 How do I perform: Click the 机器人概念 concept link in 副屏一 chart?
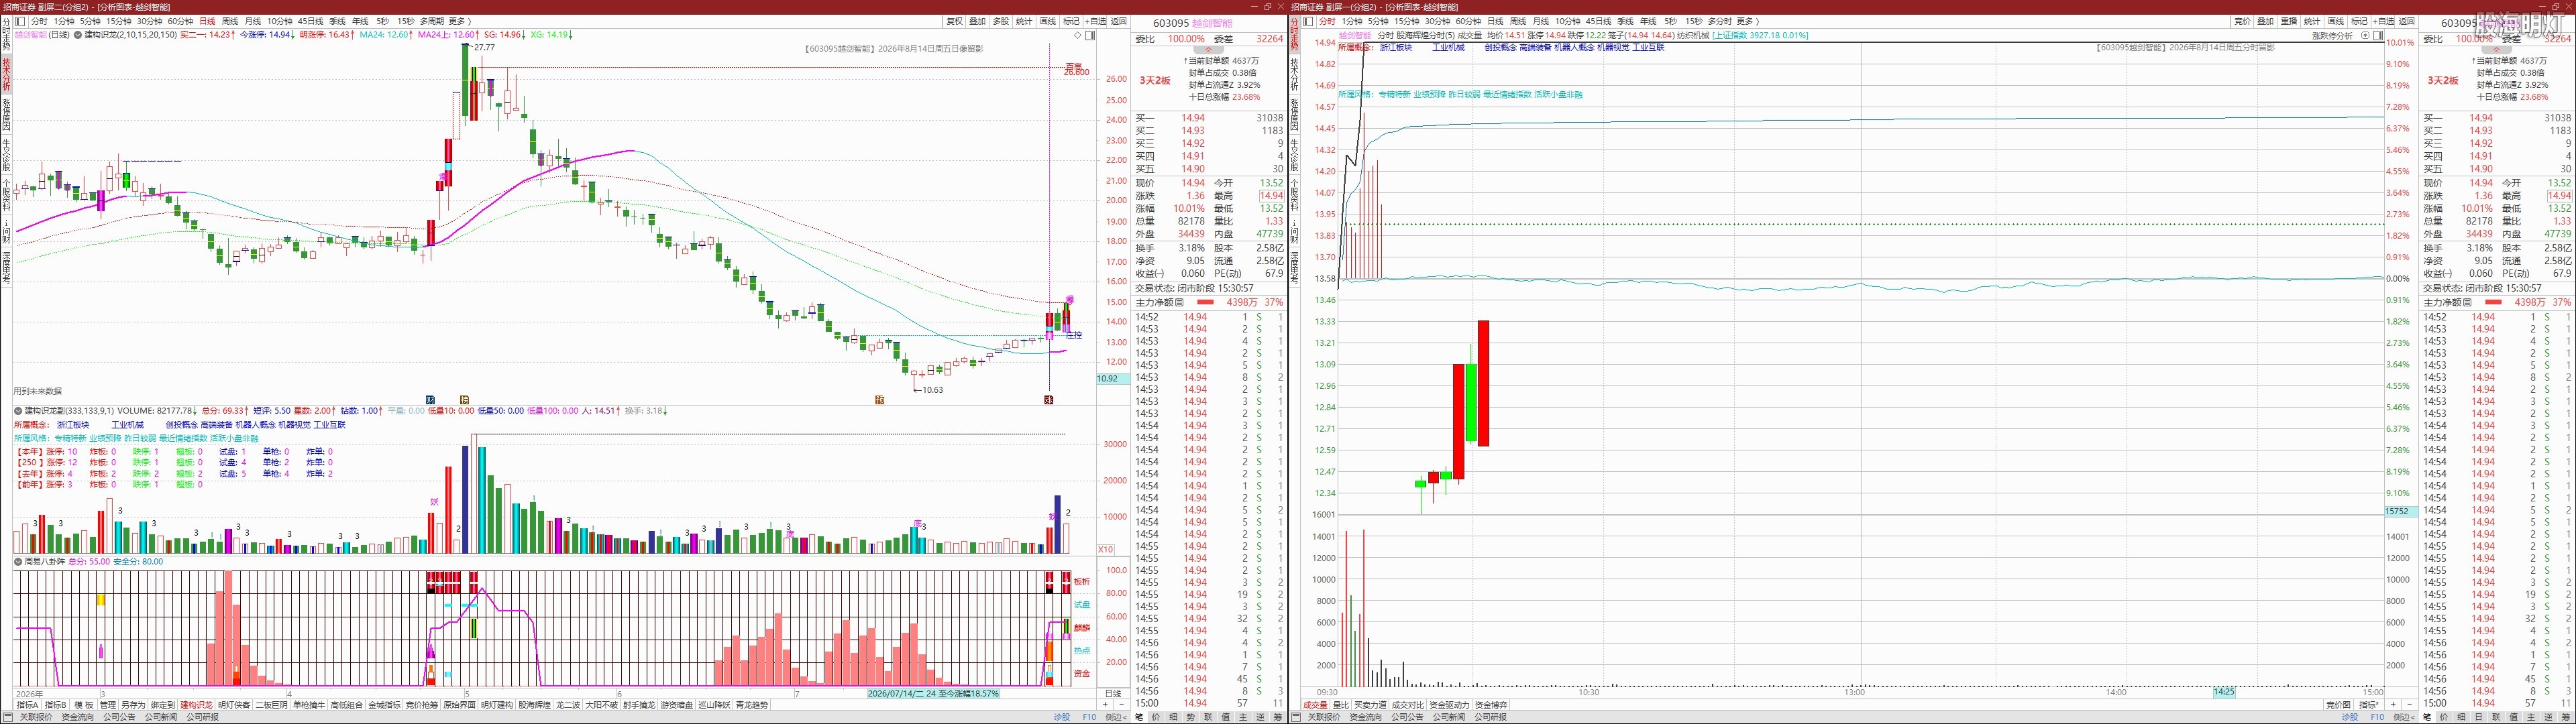pos(1574,47)
